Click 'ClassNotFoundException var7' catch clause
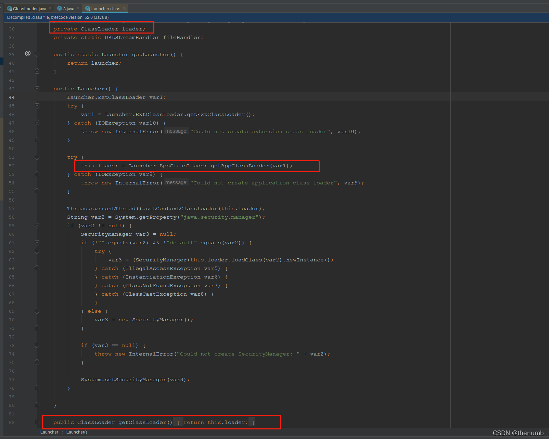The width and height of the screenshot is (549, 439). click(173, 286)
